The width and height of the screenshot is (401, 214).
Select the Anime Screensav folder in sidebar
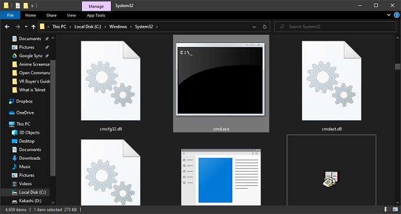pyautogui.click(x=34, y=64)
